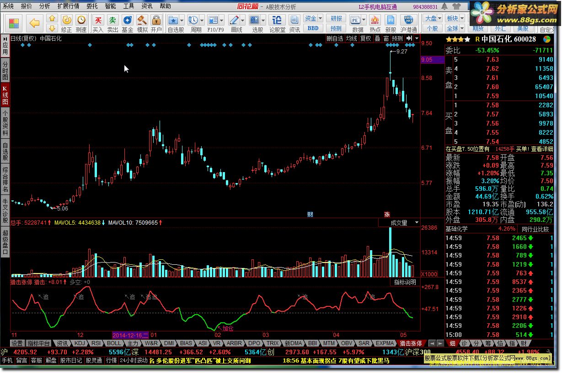Click the 指标平台 button
Image resolution: width=562 pixels, height=373 pixels.
[x=39, y=343]
